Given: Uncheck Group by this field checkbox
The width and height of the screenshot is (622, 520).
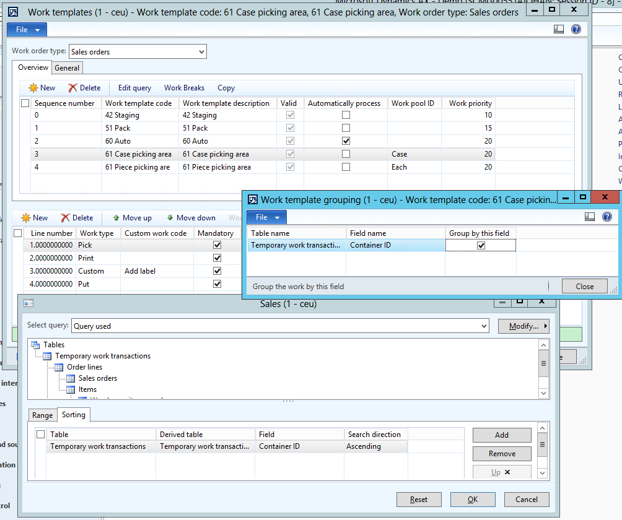Looking at the screenshot, I should tap(481, 246).
